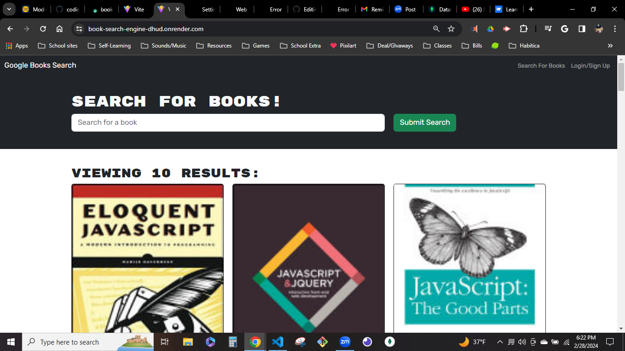Switch to the Vite tab

[134, 9]
